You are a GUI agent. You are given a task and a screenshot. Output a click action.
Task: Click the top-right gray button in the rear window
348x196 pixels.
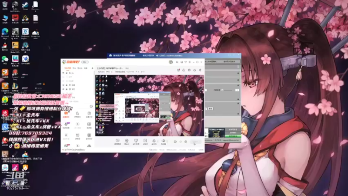229,61
